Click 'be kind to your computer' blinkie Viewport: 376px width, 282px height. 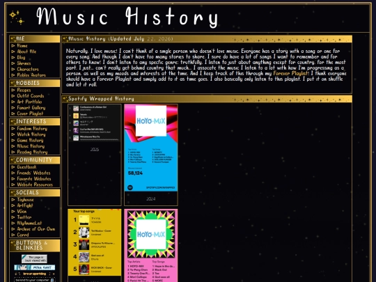[35, 280]
